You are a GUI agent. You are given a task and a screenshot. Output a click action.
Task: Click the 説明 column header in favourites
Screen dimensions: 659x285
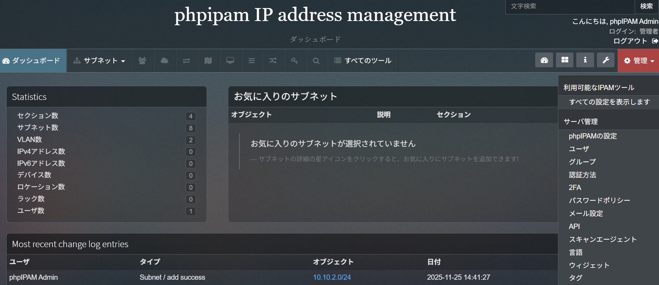pyautogui.click(x=384, y=115)
